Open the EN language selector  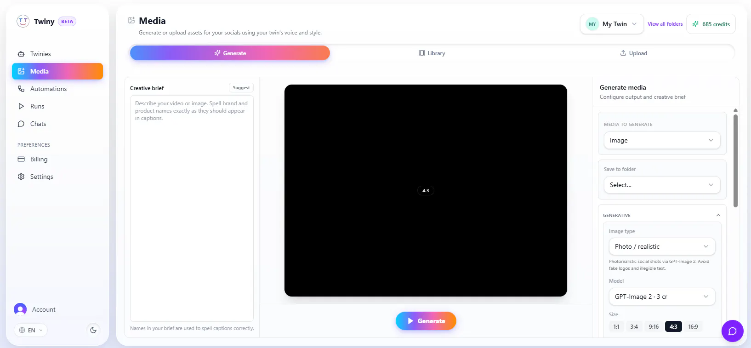tap(31, 330)
